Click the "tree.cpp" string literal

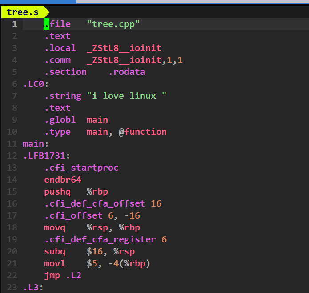(113, 24)
